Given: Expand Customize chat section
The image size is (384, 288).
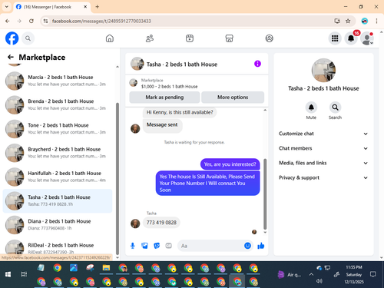Looking at the screenshot, I should 323,134.
